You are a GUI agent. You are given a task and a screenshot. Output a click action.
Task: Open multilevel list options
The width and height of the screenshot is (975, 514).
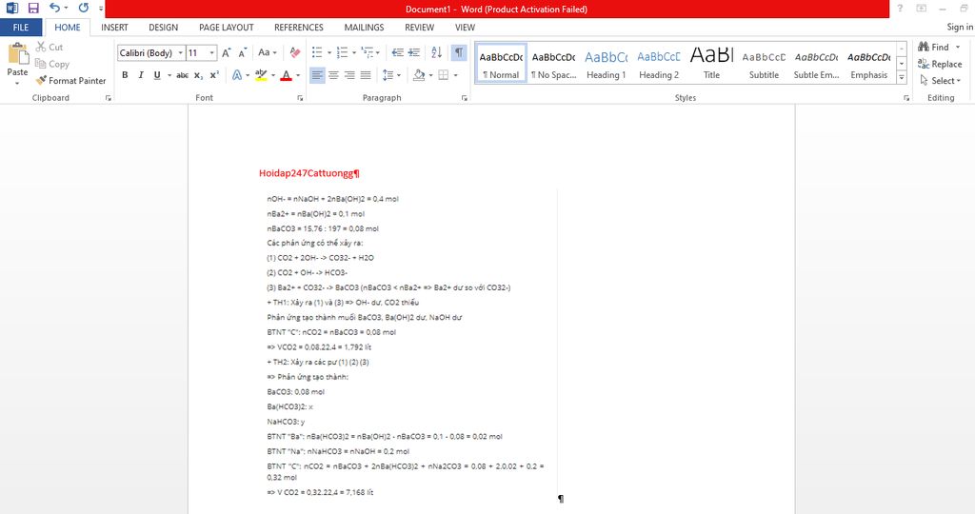(x=368, y=53)
